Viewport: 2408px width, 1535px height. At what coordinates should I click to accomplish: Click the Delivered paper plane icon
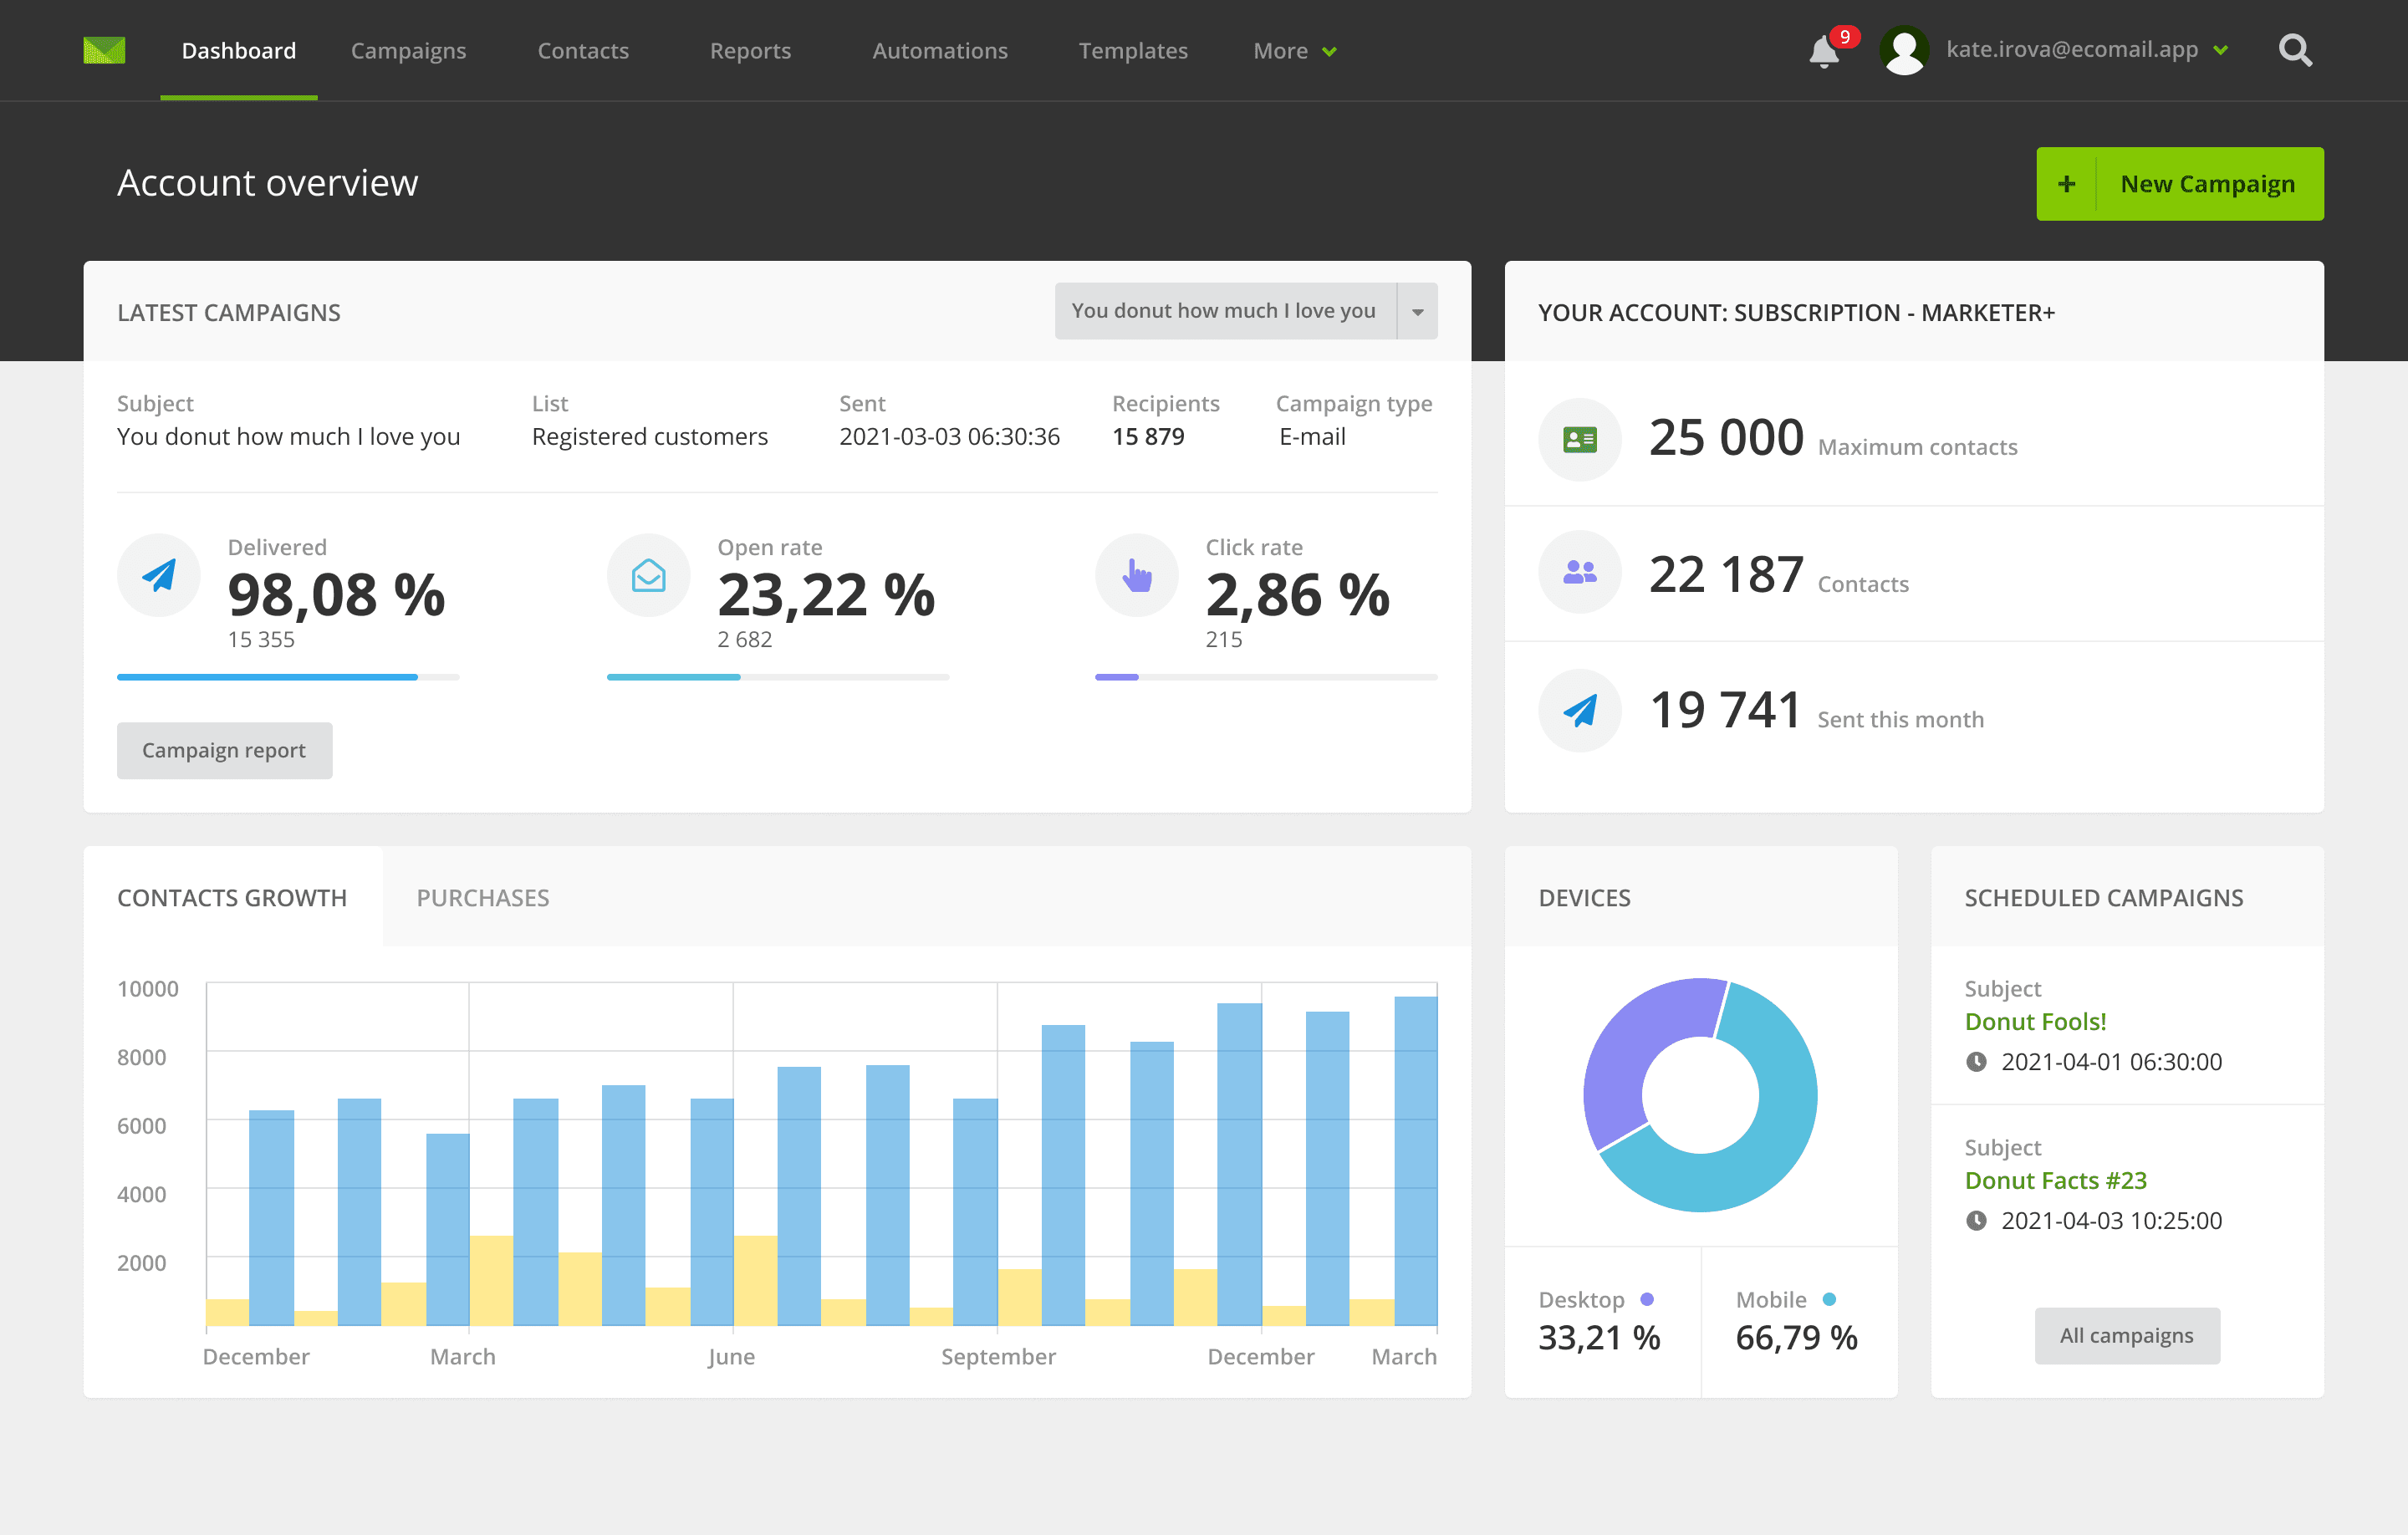tap(159, 575)
